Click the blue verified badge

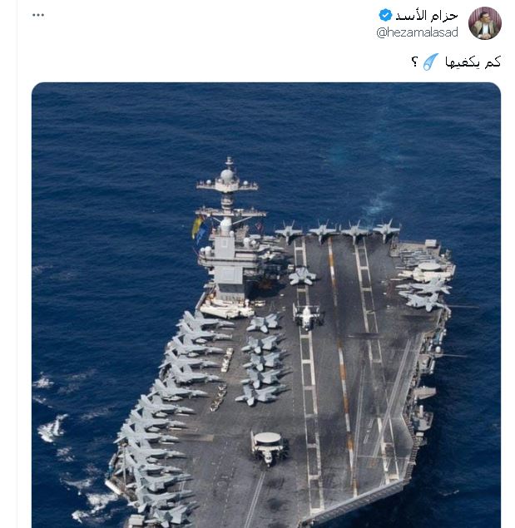click(385, 15)
